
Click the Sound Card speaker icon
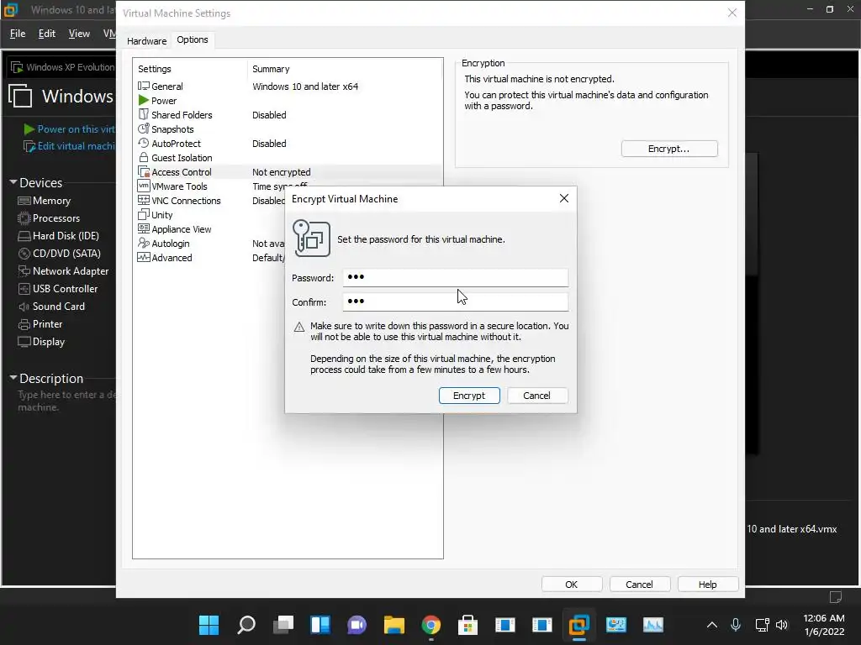coord(24,307)
